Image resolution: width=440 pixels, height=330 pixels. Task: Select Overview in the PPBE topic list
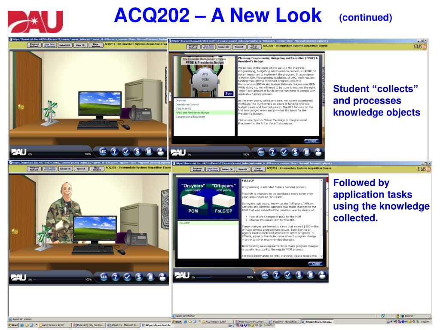(204, 101)
